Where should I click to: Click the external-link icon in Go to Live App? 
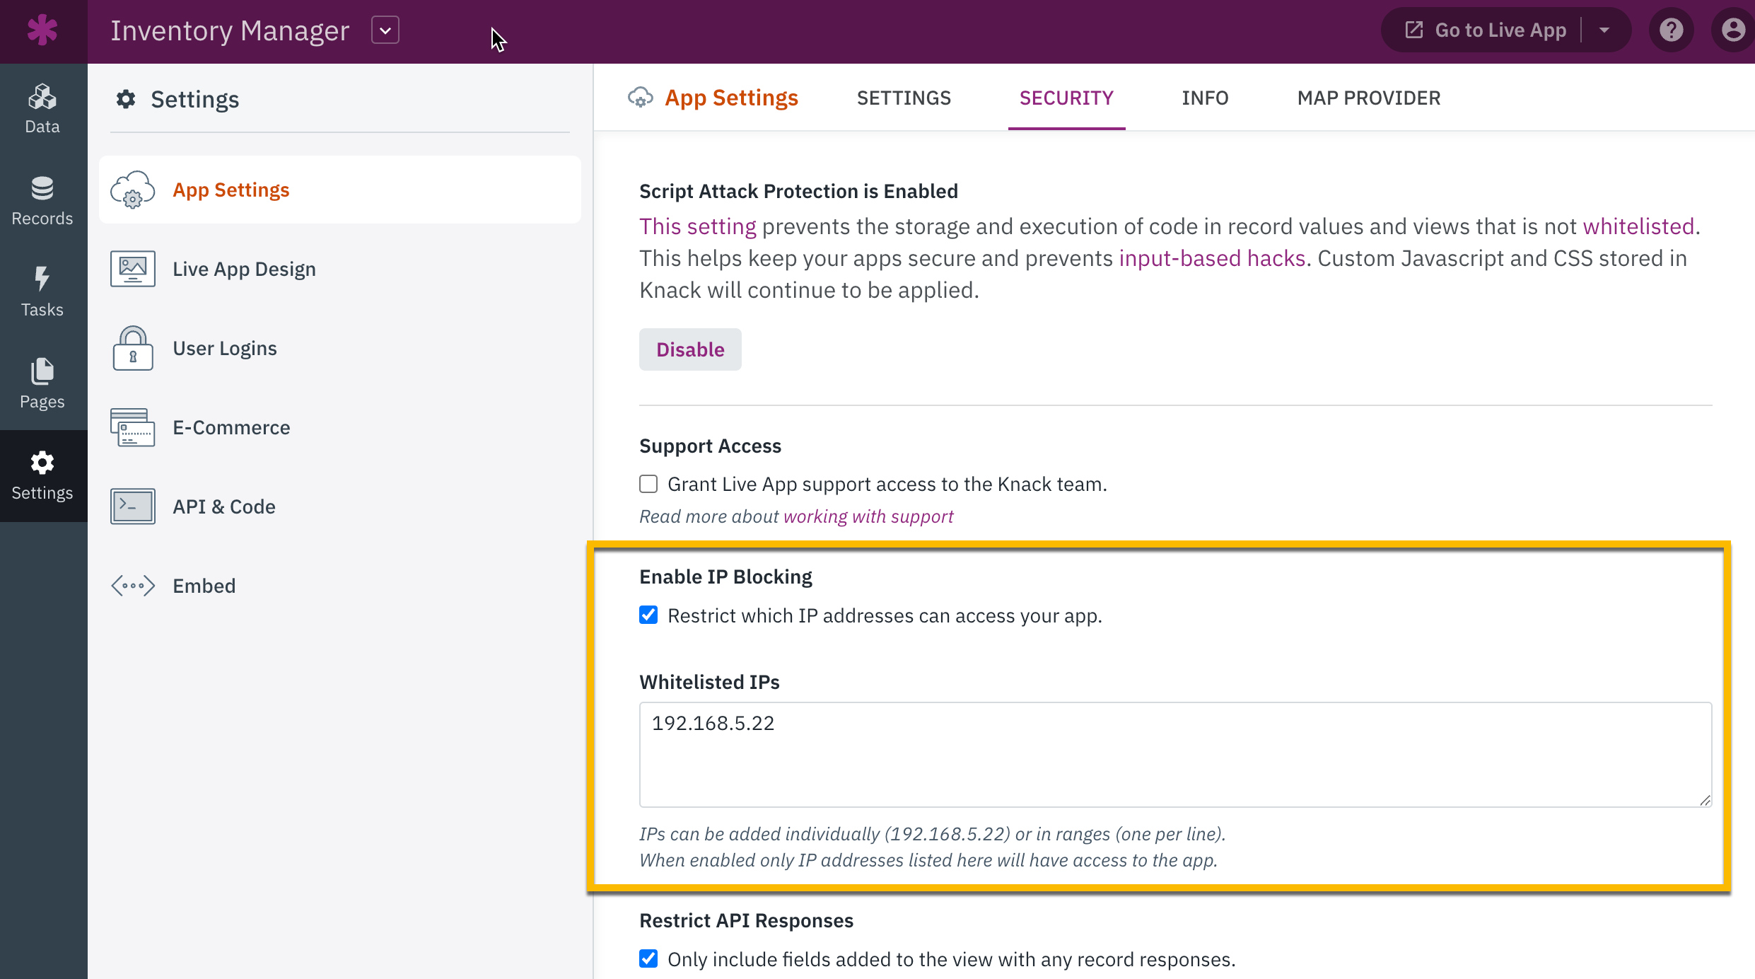(x=1414, y=30)
